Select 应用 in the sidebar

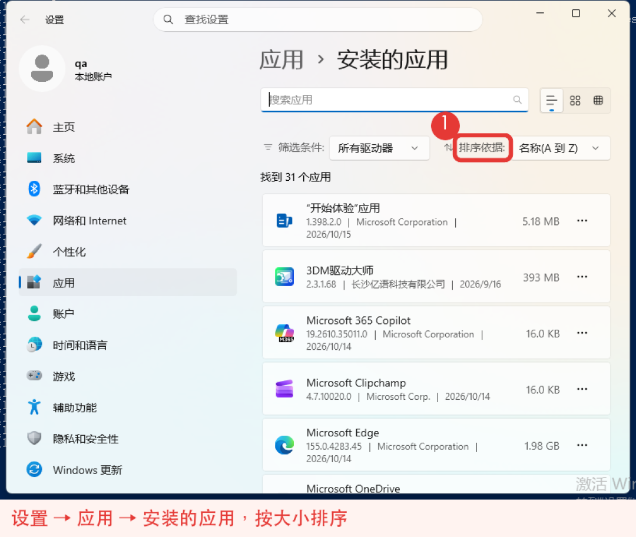tap(128, 283)
